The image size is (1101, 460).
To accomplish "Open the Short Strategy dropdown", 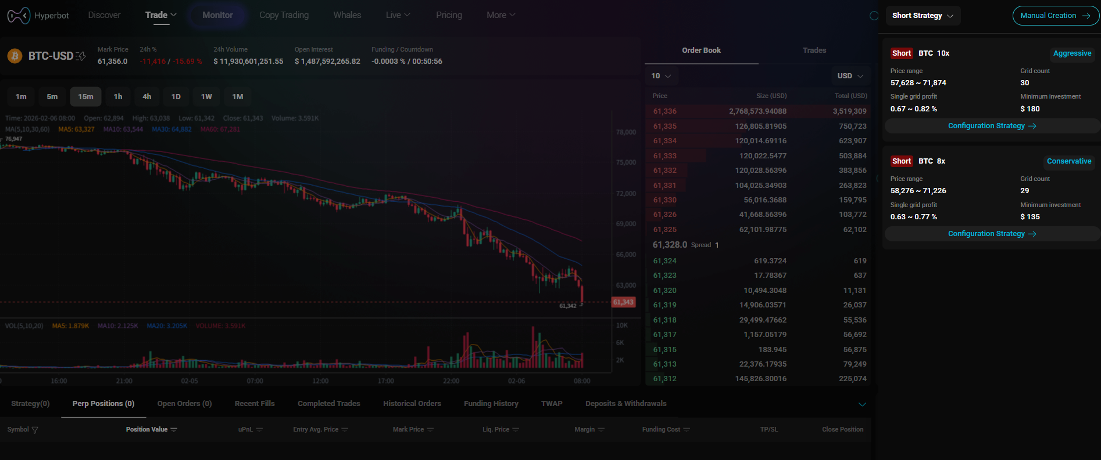I will [x=923, y=16].
